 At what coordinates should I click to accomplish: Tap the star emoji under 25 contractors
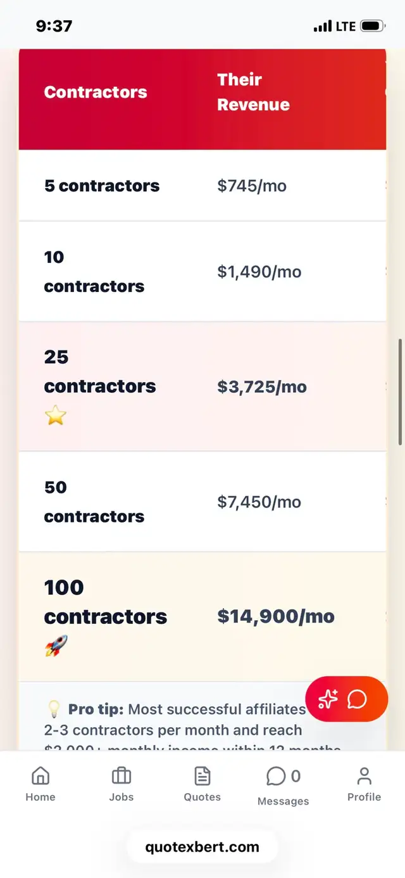coord(56,416)
